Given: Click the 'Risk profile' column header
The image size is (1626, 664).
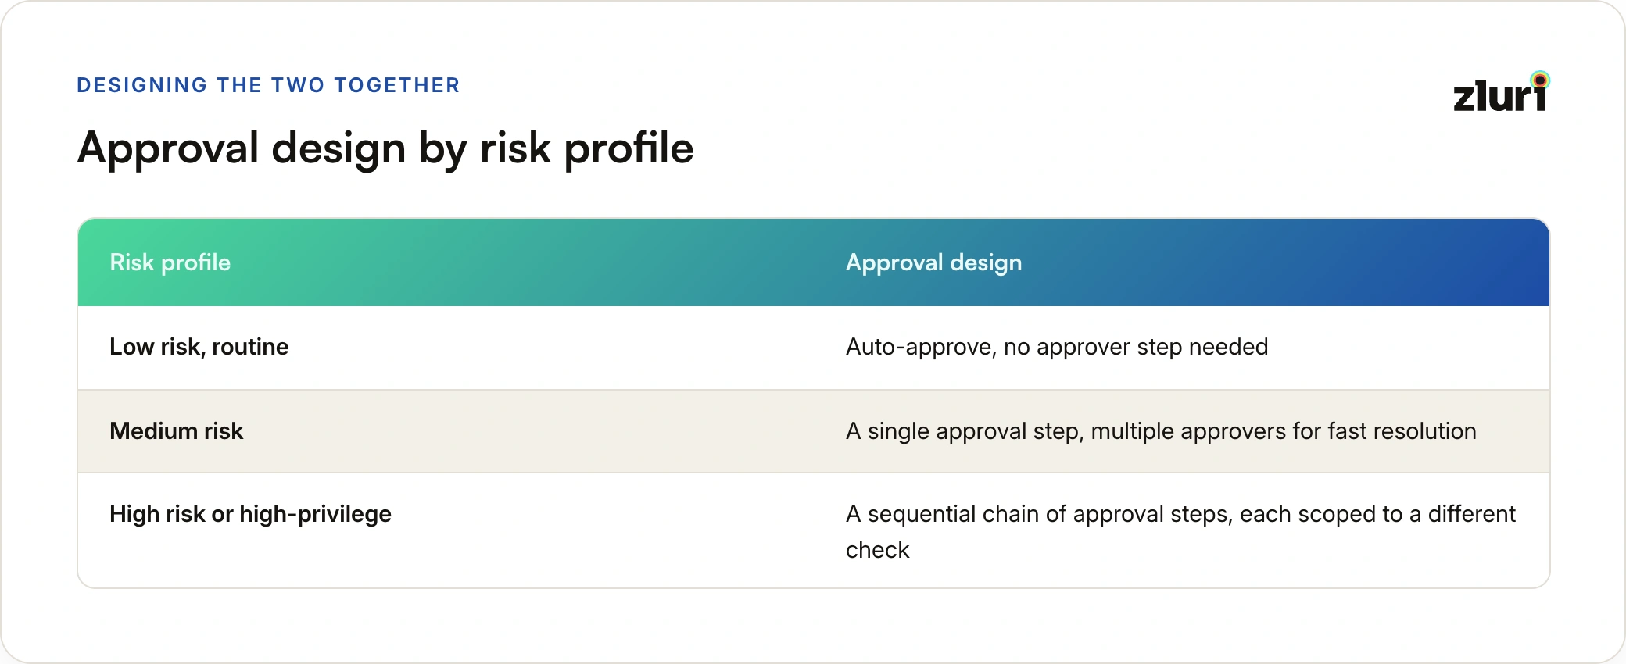Looking at the screenshot, I should pyautogui.click(x=170, y=262).
